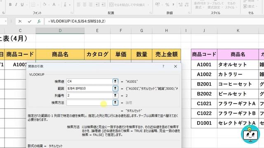This screenshot has width=264, height=148.
Task: Click the 検索方法 input field
Action: pos(90,103)
